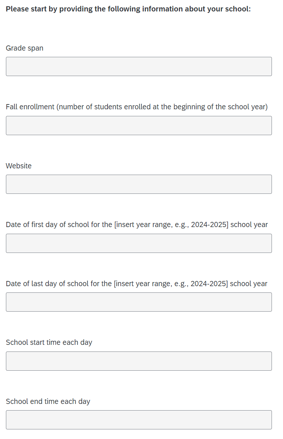Click the 'School start time each day' label
The image size is (283, 439).
[49, 342]
